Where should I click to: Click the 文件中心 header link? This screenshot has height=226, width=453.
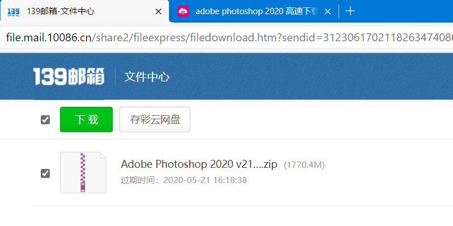tap(147, 77)
